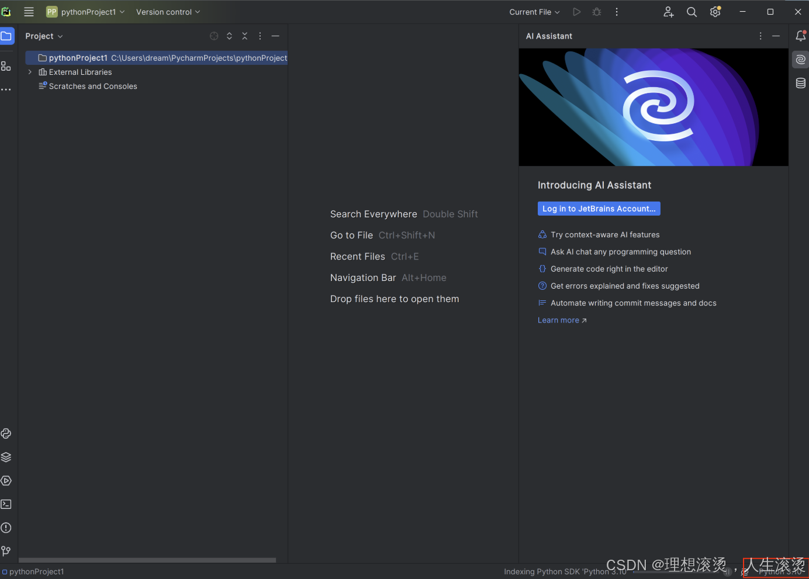Image resolution: width=809 pixels, height=579 pixels.
Task: Click Log in to JetBrains Account button
Action: click(599, 209)
